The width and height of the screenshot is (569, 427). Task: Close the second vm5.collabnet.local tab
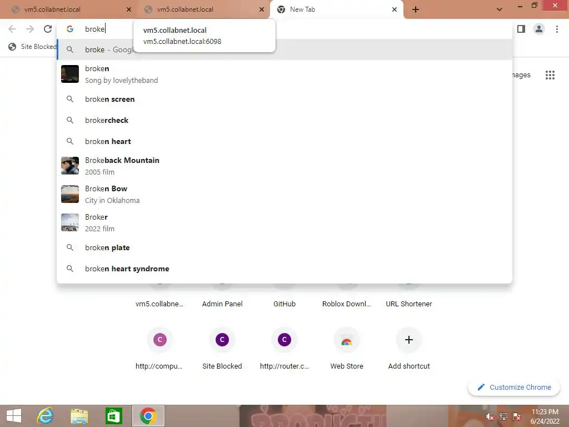(262, 9)
